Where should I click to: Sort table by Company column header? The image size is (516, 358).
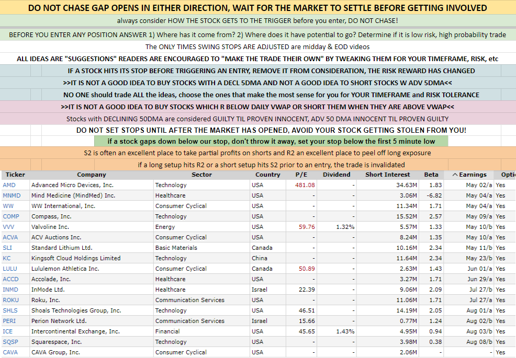click(x=92, y=175)
